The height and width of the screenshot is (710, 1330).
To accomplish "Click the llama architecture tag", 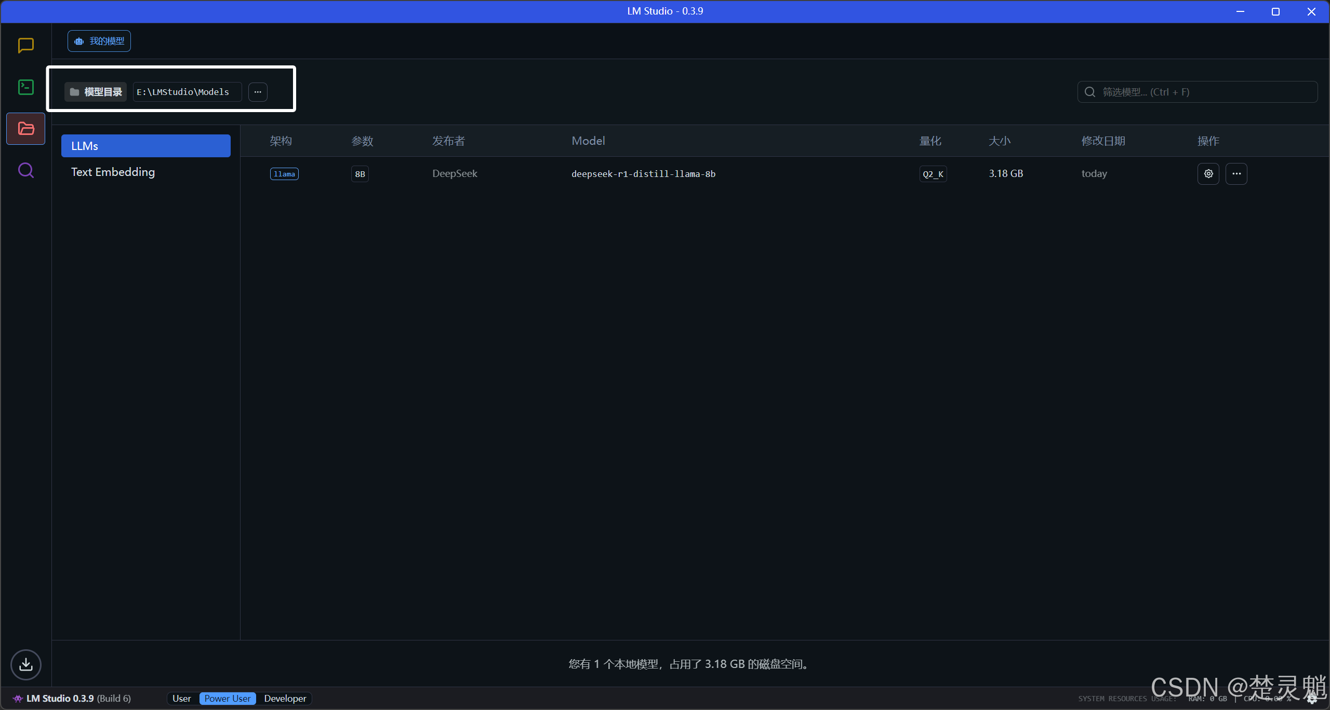I will [284, 174].
